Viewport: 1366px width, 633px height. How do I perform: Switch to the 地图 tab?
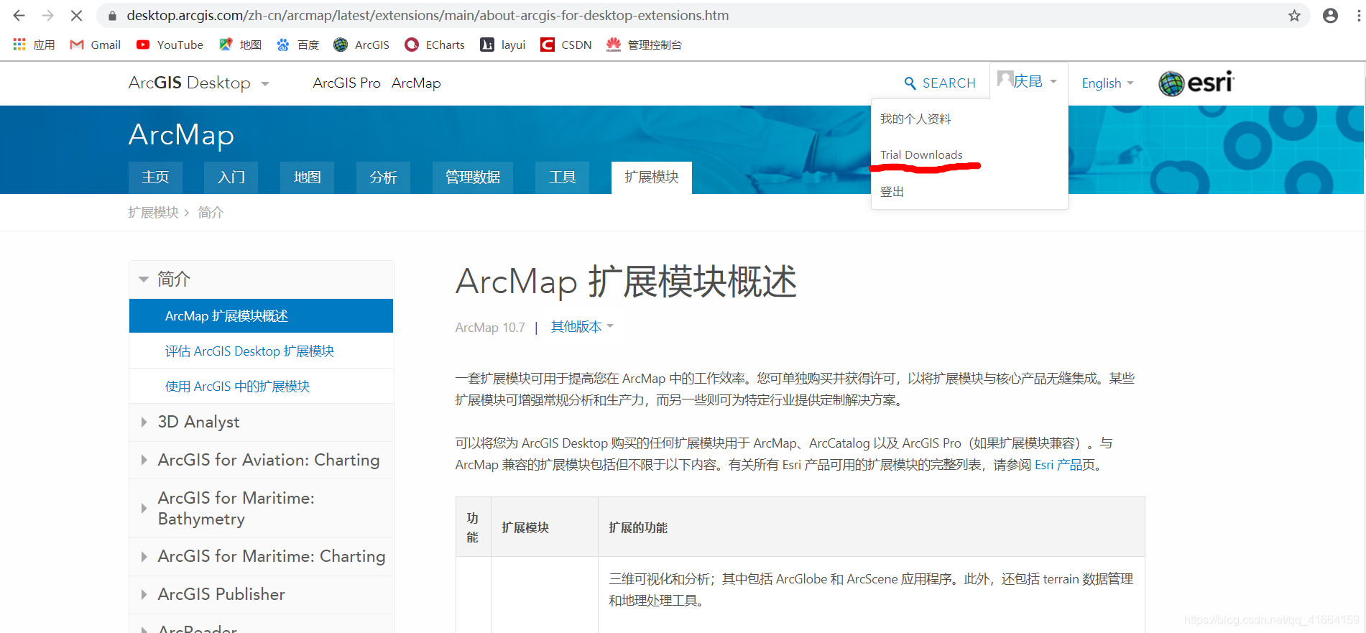click(x=307, y=177)
